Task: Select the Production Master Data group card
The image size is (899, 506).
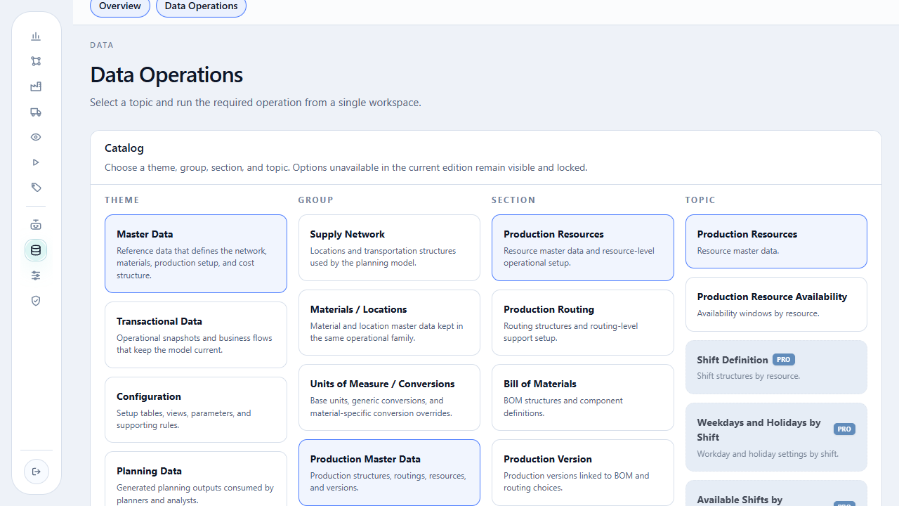Action: tap(389, 472)
